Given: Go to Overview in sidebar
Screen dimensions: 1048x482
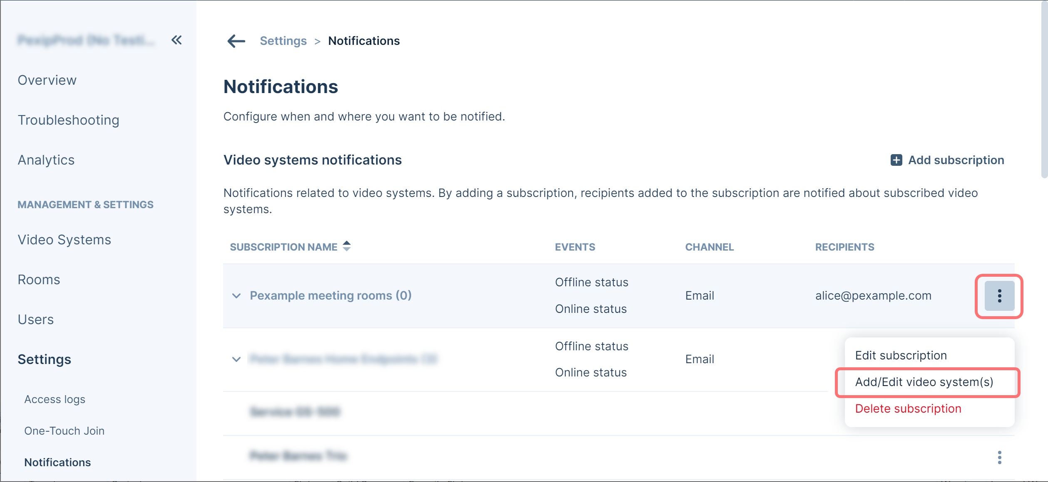Looking at the screenshot, I should click(47, 80).
